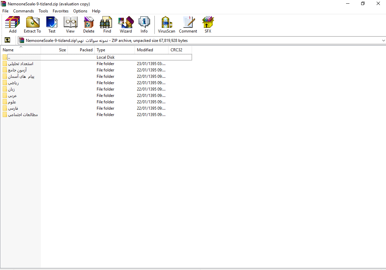386x270 pixels.
Task: Select folder name عربی
Action: tap(12, 96)
